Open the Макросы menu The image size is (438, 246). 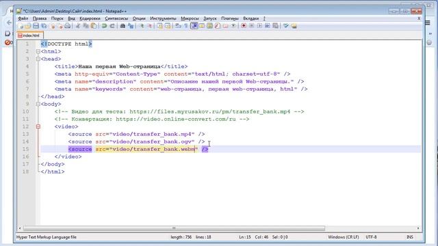coord(190,18)
